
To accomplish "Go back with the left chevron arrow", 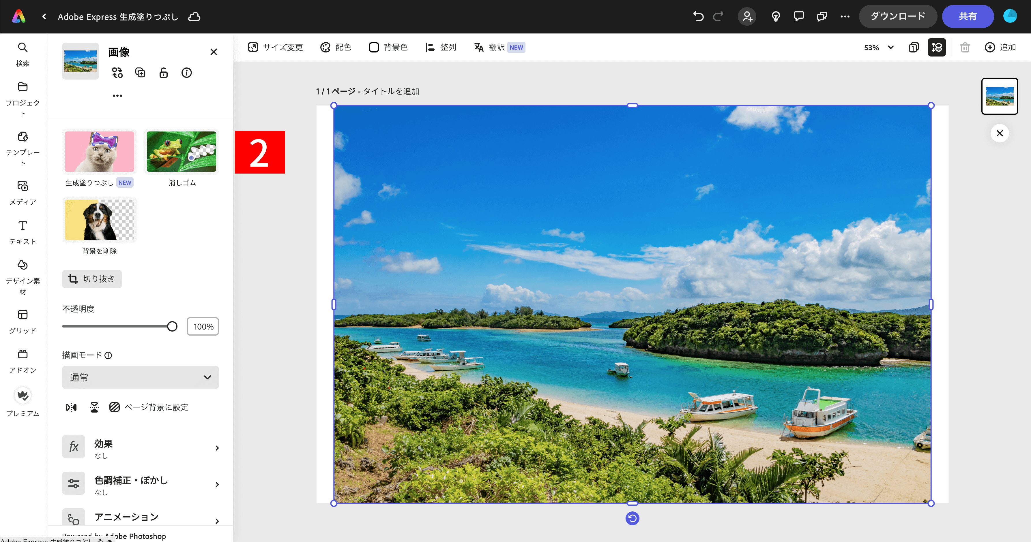I will pyautogui.click(x=44, y=16).
